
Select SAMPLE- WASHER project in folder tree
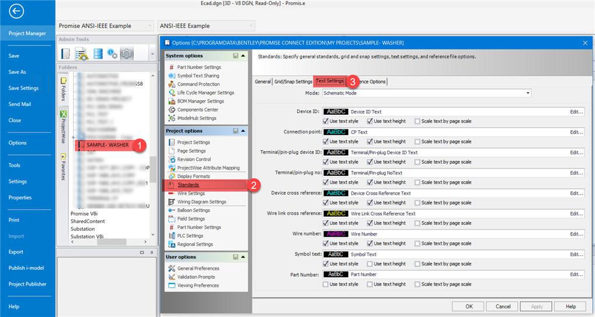[107, 145]
